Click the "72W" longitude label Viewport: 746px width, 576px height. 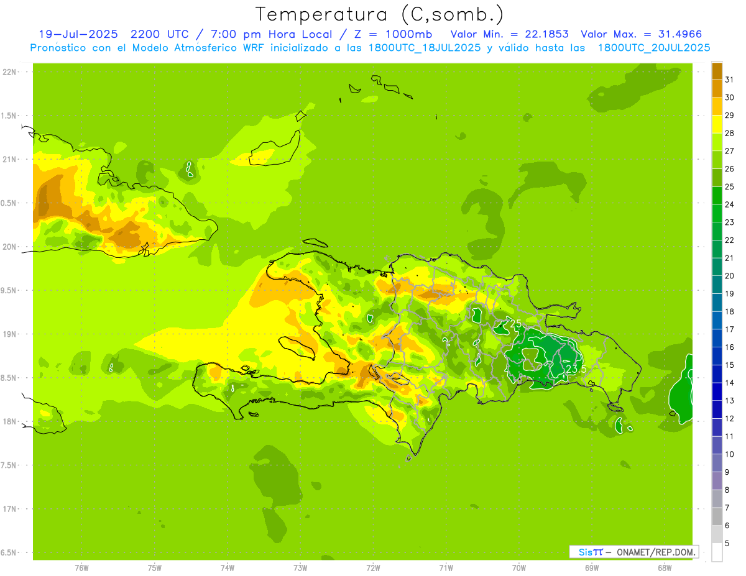(x=373, y=568)
